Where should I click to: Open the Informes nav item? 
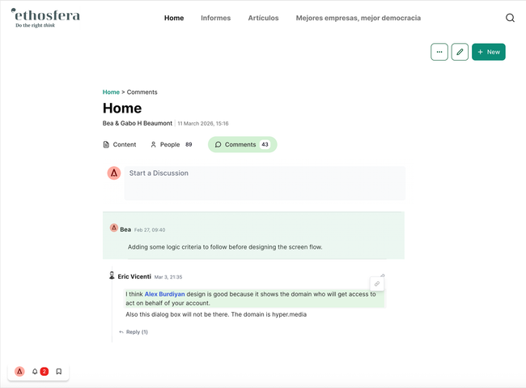[215, 18]
